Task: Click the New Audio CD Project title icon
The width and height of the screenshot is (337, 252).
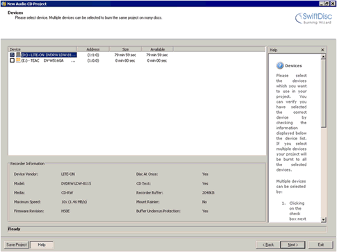Action: click(3, 3)
